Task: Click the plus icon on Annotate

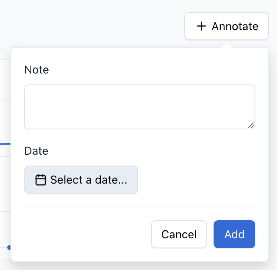Action: click(x=201, y=27)
